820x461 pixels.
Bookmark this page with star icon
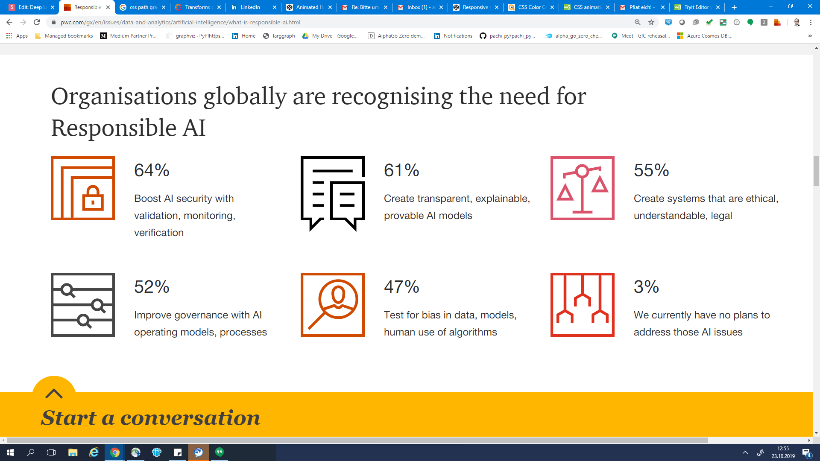(651, 22)
